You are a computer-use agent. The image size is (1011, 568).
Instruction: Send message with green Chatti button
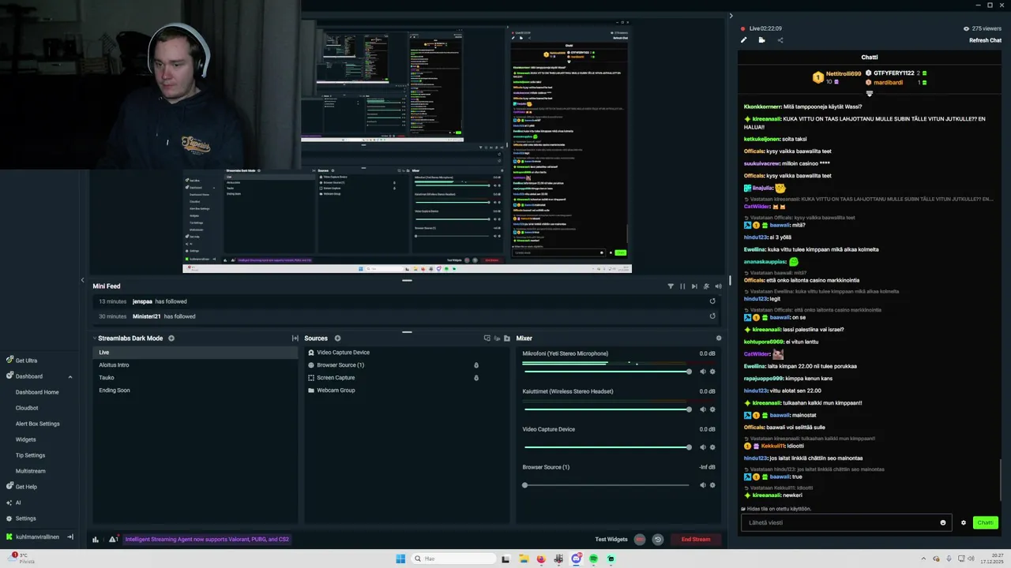[x=986, y=522]
